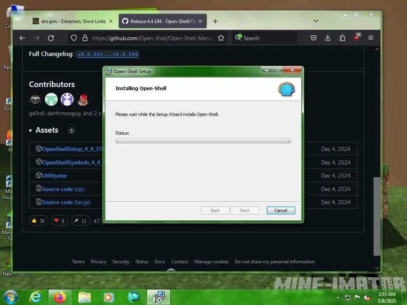The width and height of the screenshot is (407, 305).
Task: Open the Windows Start orb
Action: tap(11, 297)
